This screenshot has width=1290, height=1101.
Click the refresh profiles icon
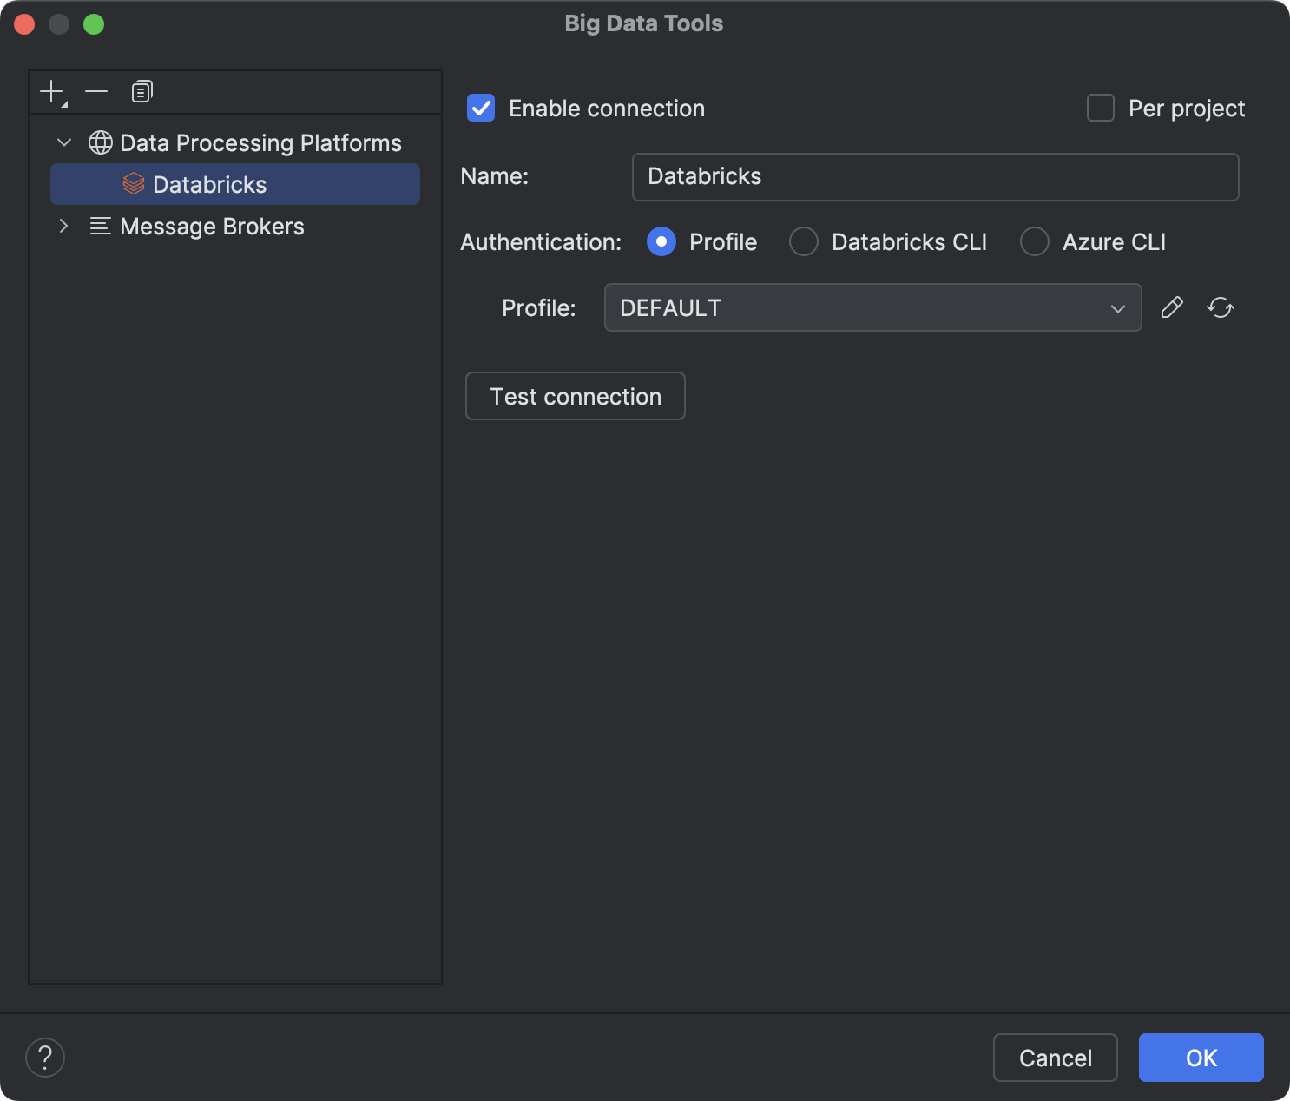click(1220, 307)
